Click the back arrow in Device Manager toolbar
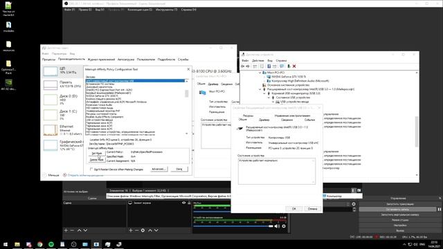 [x=243, y=66]
